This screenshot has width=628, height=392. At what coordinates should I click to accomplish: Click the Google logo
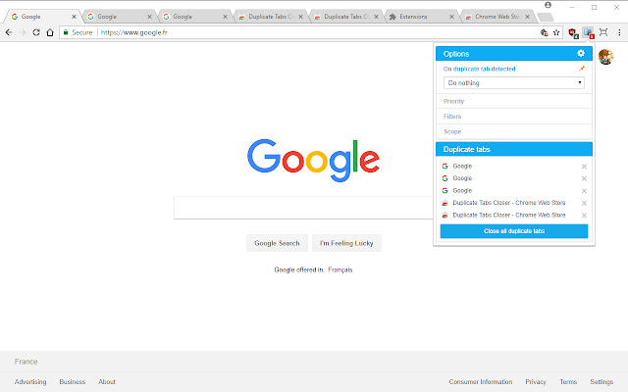coord(313,160)
